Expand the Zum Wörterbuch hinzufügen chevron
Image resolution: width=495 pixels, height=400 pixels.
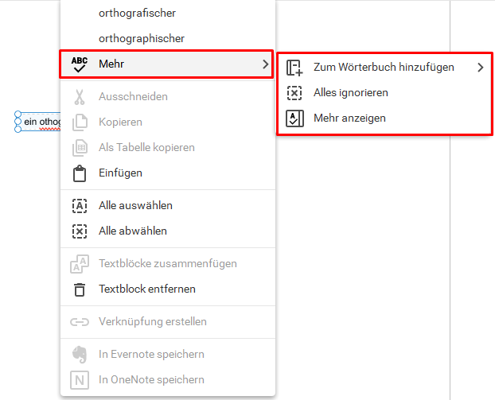tap(480, 67)
